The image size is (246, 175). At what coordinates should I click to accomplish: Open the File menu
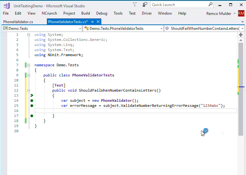[x=6, y=13]
